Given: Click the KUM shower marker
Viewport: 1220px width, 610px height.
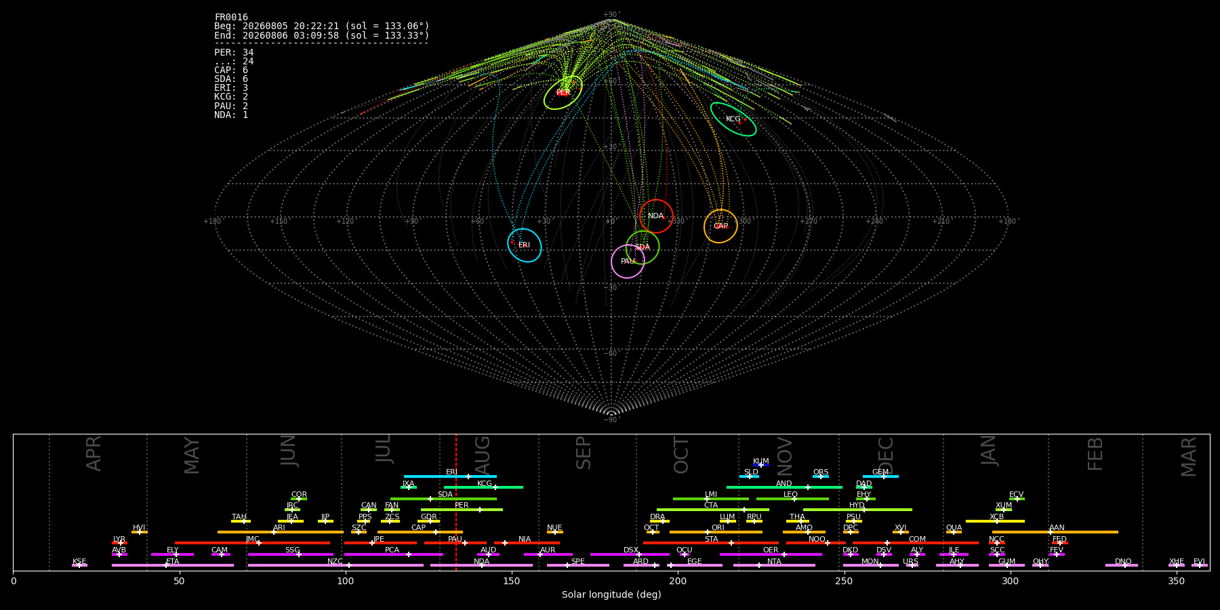Looking at the screenshot, I should coord(761,465).
